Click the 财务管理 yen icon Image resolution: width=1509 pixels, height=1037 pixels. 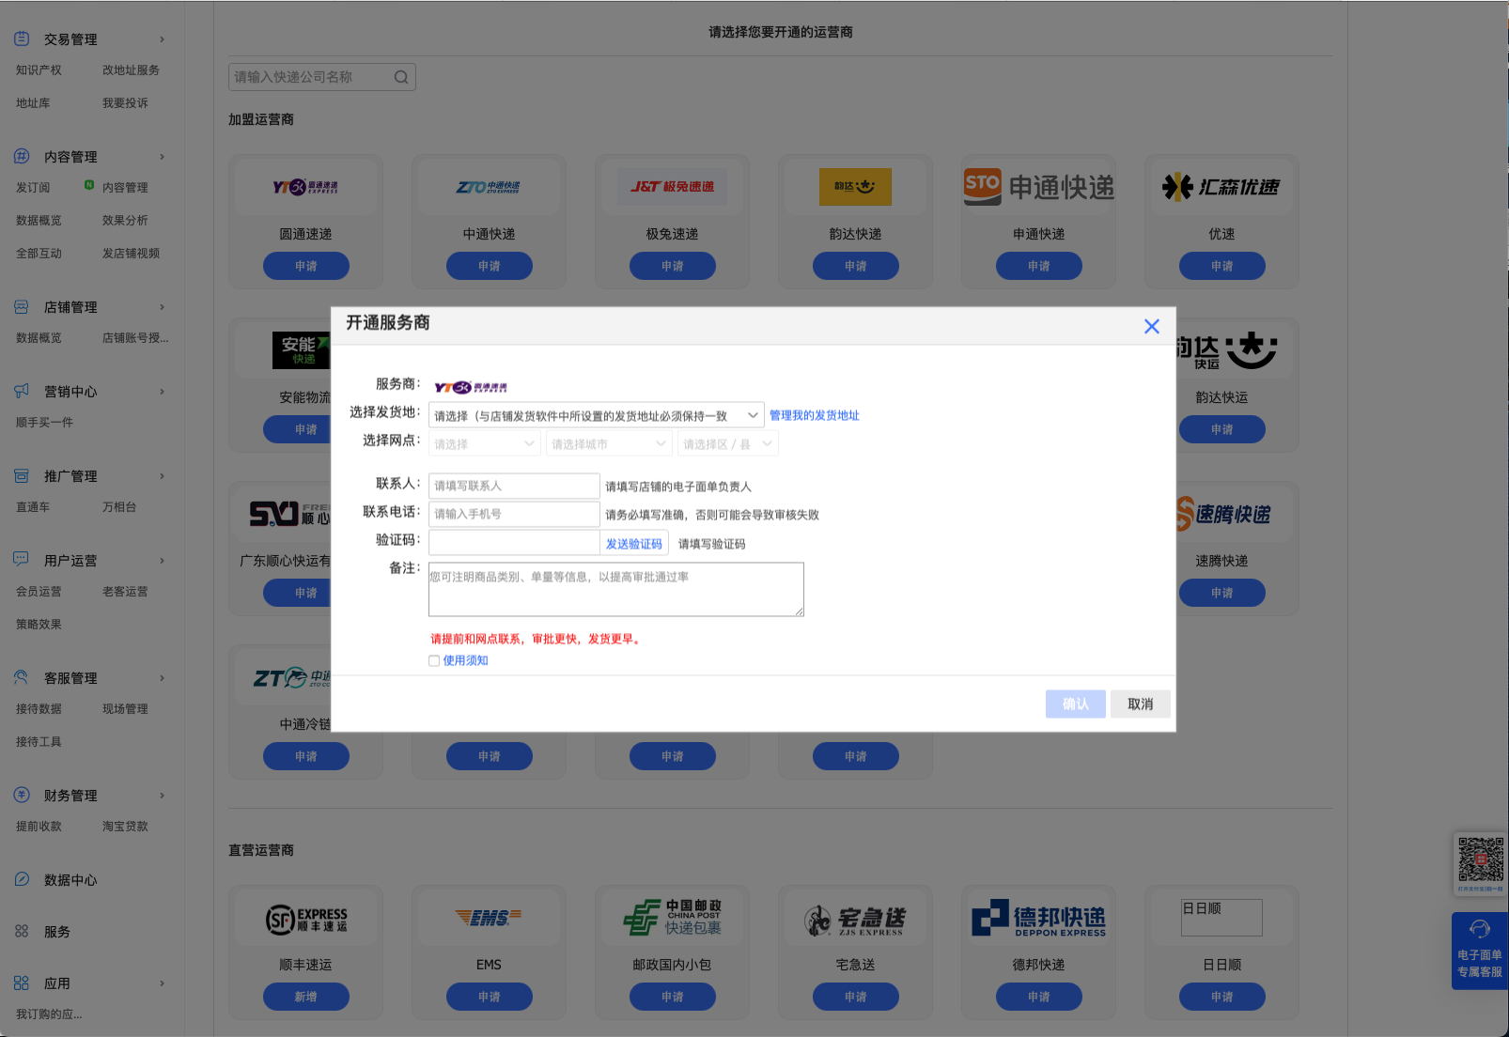pos(22,795)
